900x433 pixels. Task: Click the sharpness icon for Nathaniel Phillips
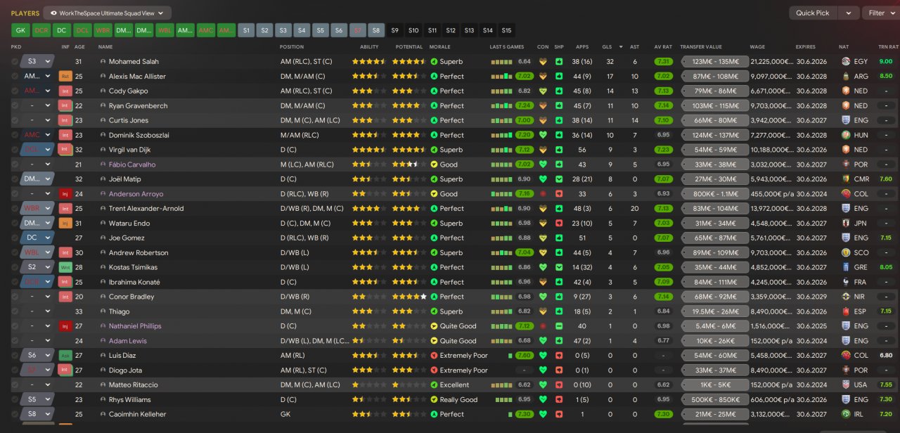pyautogui.click(x=559, y=326)
